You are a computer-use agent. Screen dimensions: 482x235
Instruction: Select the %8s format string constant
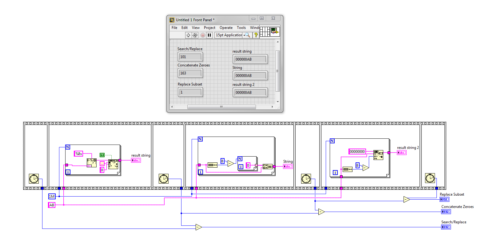click(78, 154)
